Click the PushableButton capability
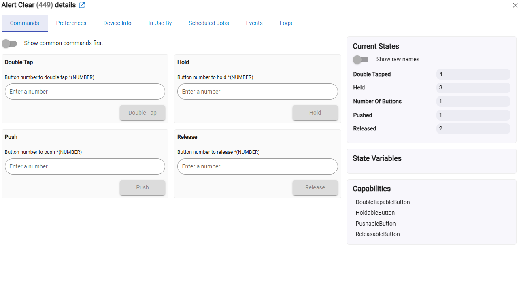The image size is (521, 281). [x=376, y=224]
